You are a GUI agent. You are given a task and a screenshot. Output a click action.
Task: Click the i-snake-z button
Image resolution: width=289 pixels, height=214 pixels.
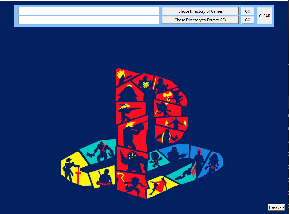point(276,208)
